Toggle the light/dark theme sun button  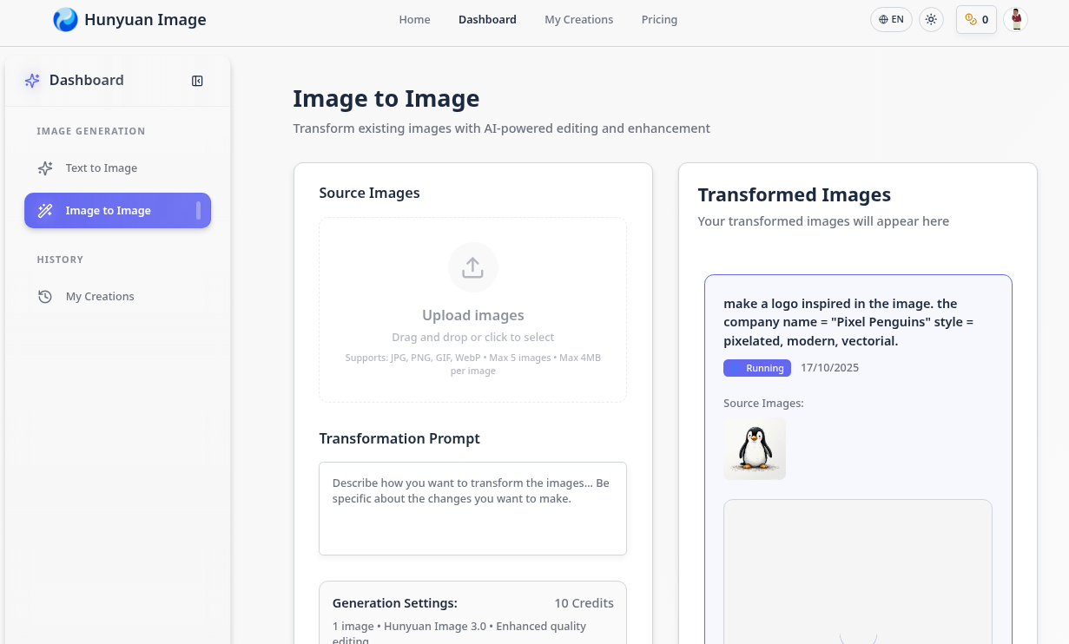coord(931,19)
